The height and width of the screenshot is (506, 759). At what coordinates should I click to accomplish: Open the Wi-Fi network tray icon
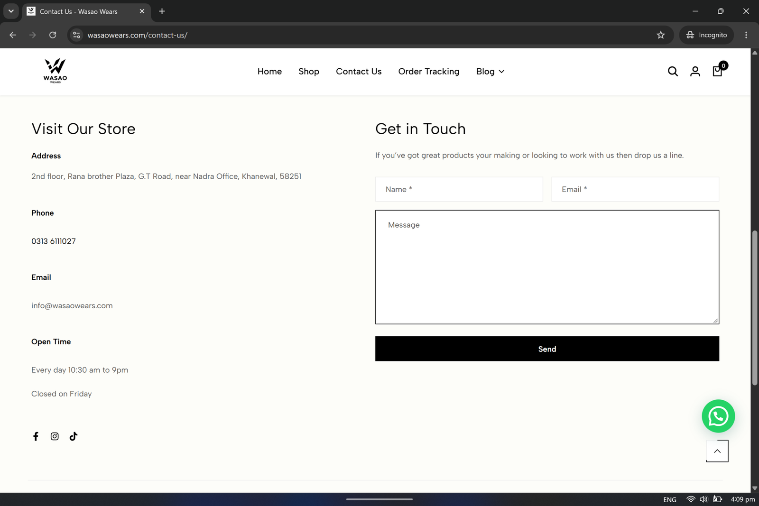[x=691, y=499]
